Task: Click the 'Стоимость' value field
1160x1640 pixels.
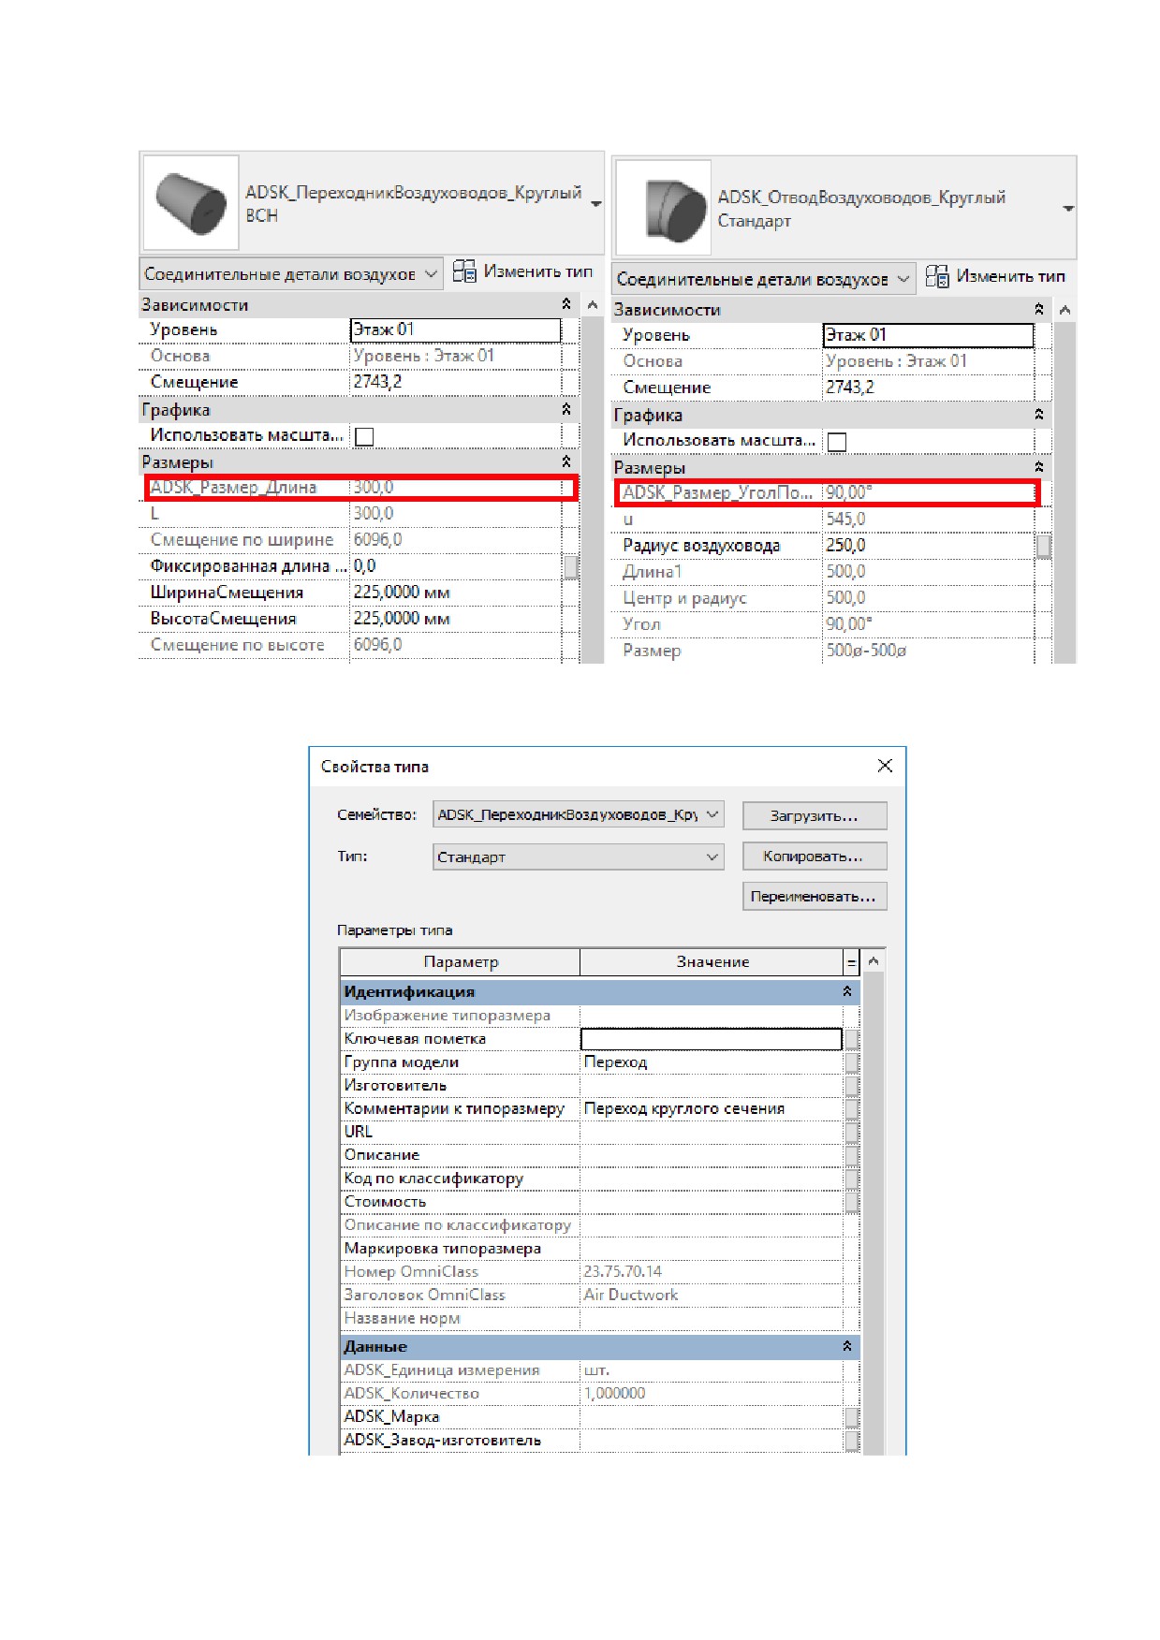Action: [712, 1202]
